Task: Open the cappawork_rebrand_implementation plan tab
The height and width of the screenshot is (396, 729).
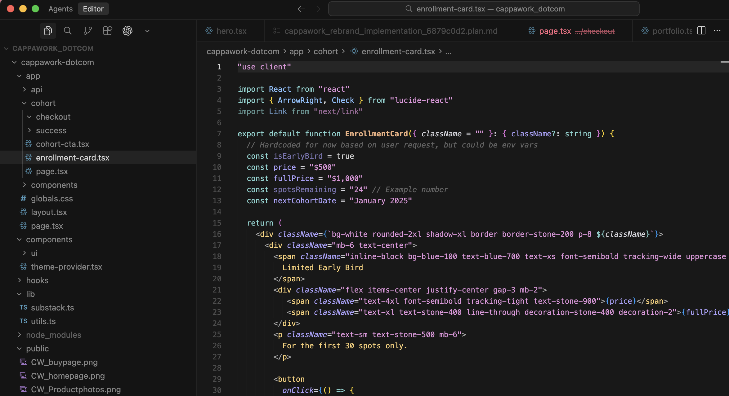Action: click(391, 31)
